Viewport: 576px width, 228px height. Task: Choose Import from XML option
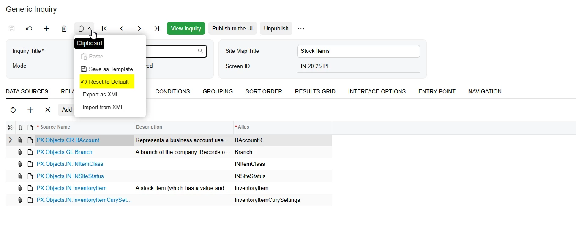[103, 107]
